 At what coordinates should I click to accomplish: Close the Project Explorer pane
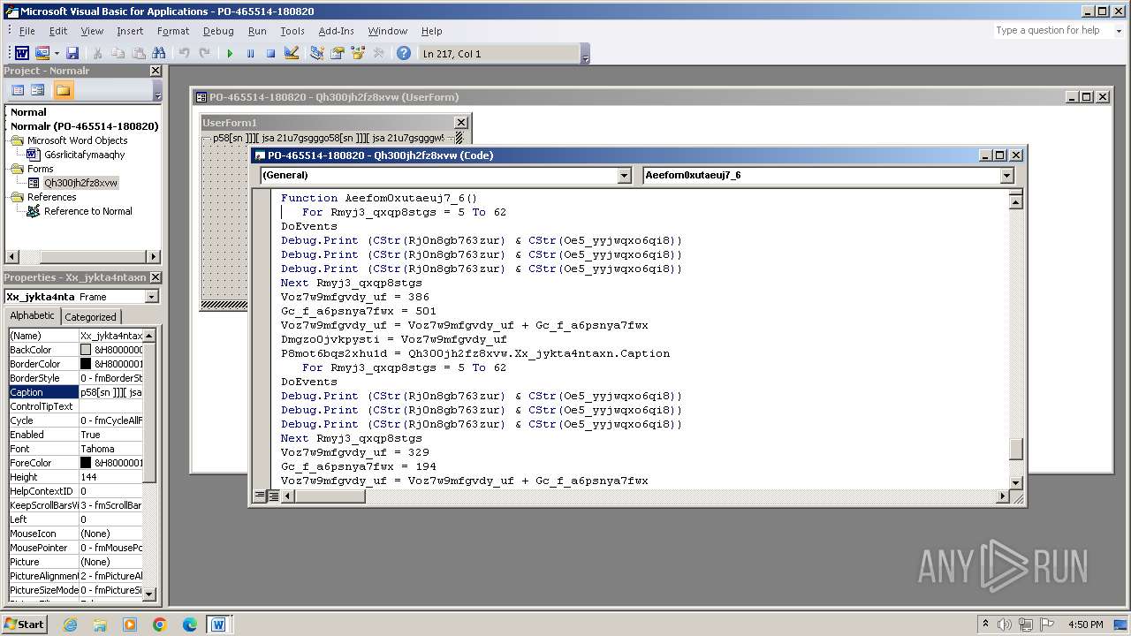coord(156,71)
